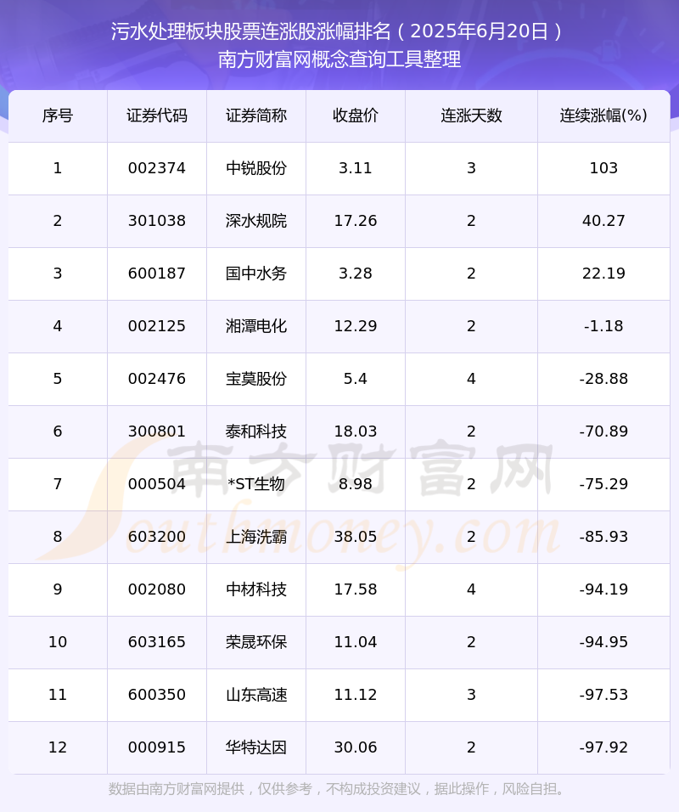Select stock name 国中水务
679x812 pixels.
pos(256,273)
